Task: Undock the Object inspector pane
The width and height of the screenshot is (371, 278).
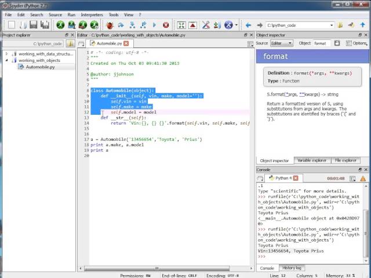Action: click(x=360, y=35)
